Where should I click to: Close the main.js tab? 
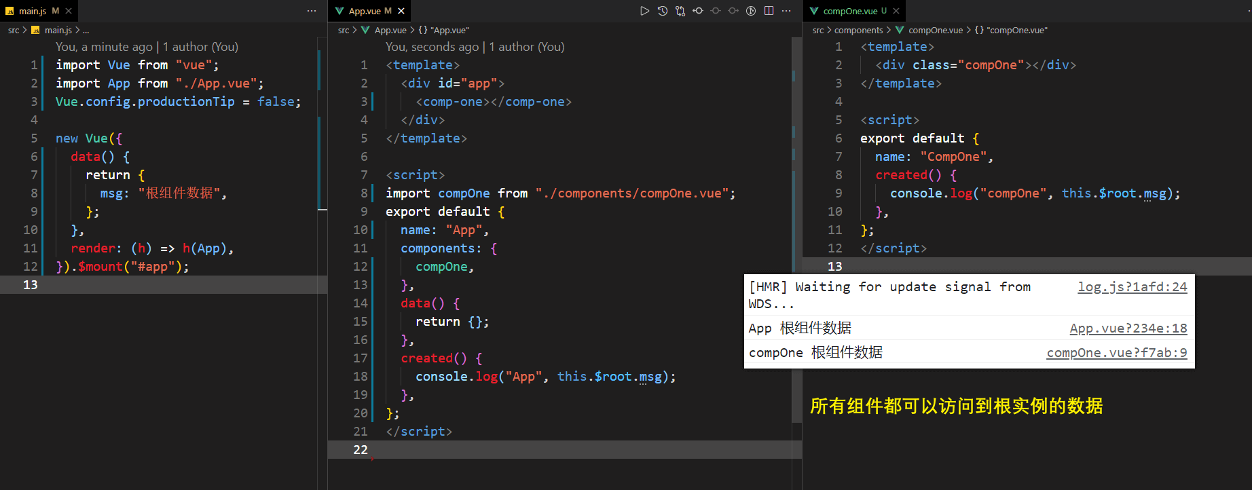[69, 11]
